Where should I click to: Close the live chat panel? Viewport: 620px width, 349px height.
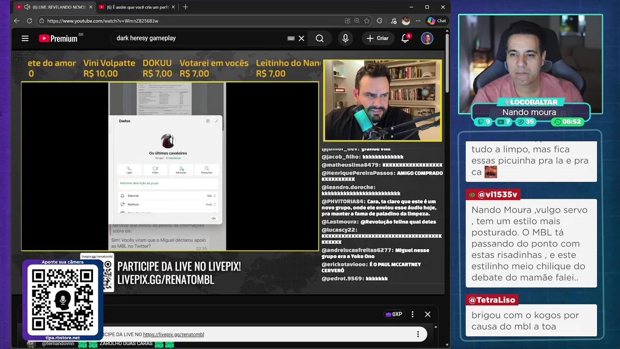[x=428, y=314]
